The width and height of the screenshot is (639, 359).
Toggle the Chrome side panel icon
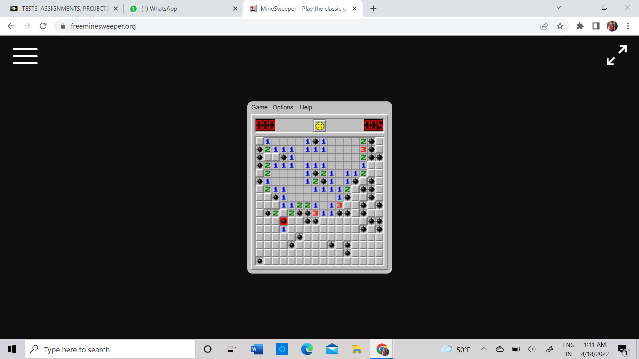point(596,26)
